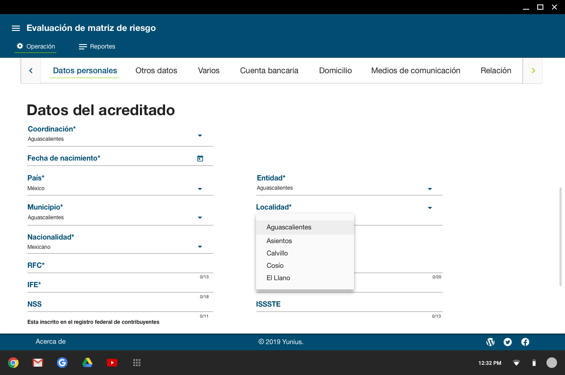
Task: Click the RFC input field
Action: click(119, 266)
